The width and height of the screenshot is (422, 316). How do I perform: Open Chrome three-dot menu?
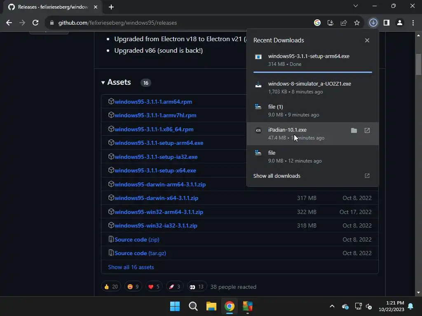pos(413,23)
